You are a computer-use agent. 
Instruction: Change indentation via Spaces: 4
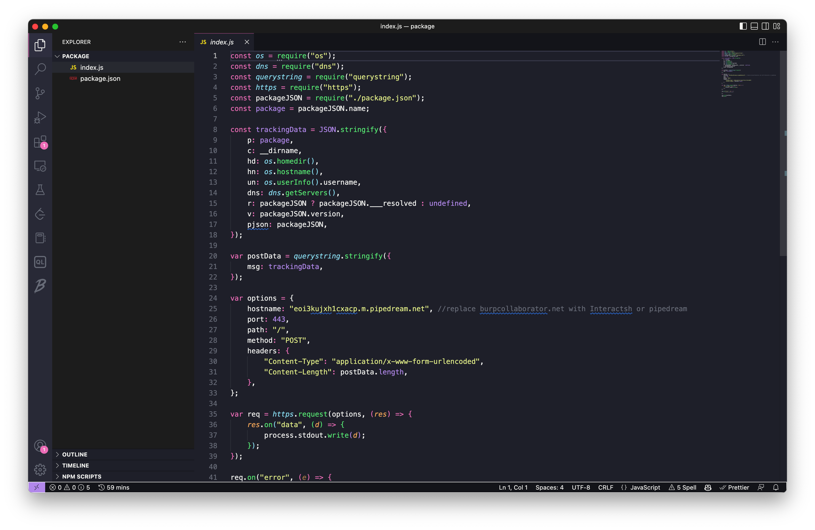click(549, 487)
